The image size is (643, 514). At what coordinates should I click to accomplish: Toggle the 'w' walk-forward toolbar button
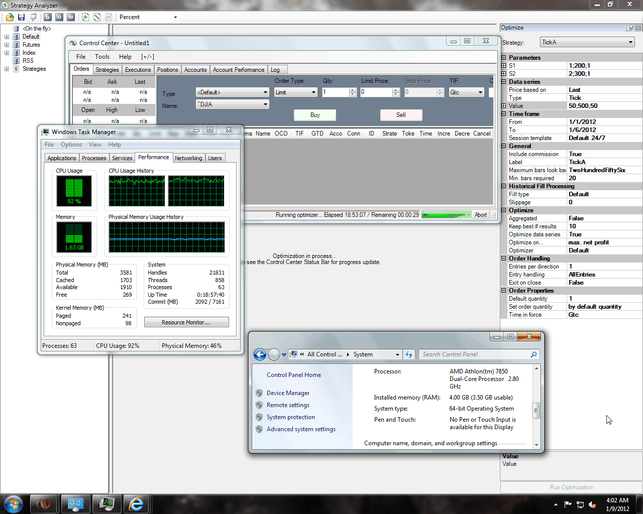(71, 17)
